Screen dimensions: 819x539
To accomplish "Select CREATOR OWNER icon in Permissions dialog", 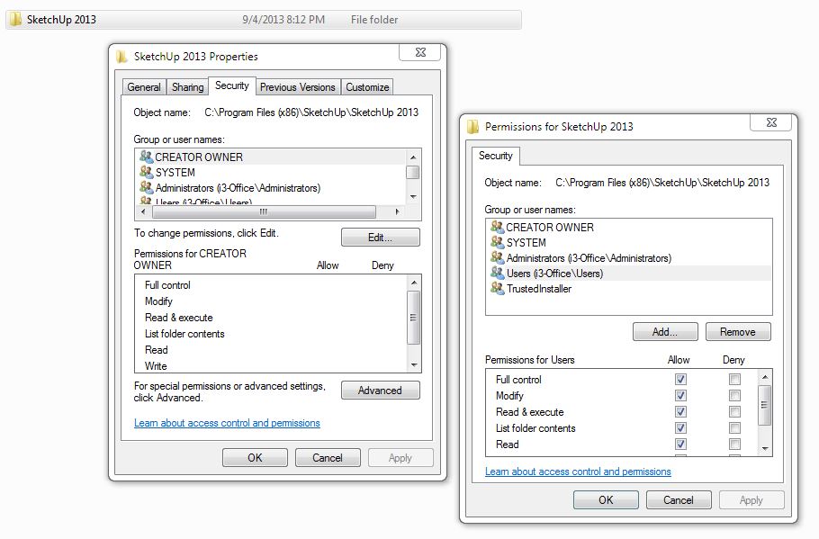I will (x=497, y=228).
